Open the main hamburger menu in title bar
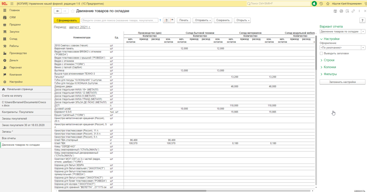This screenshot has height=192, width=367. tap(12, 3)
